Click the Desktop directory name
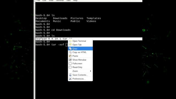176x99 pixels. [41, 18]
